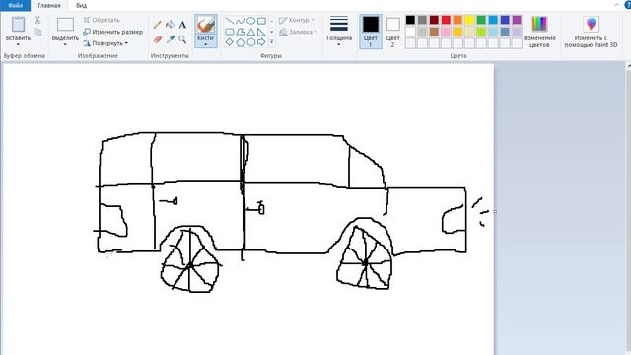The height and width of the screenshot is (355, 631).
Task: Click the Выделить selection rectangle icon
Action: [65, 25]
